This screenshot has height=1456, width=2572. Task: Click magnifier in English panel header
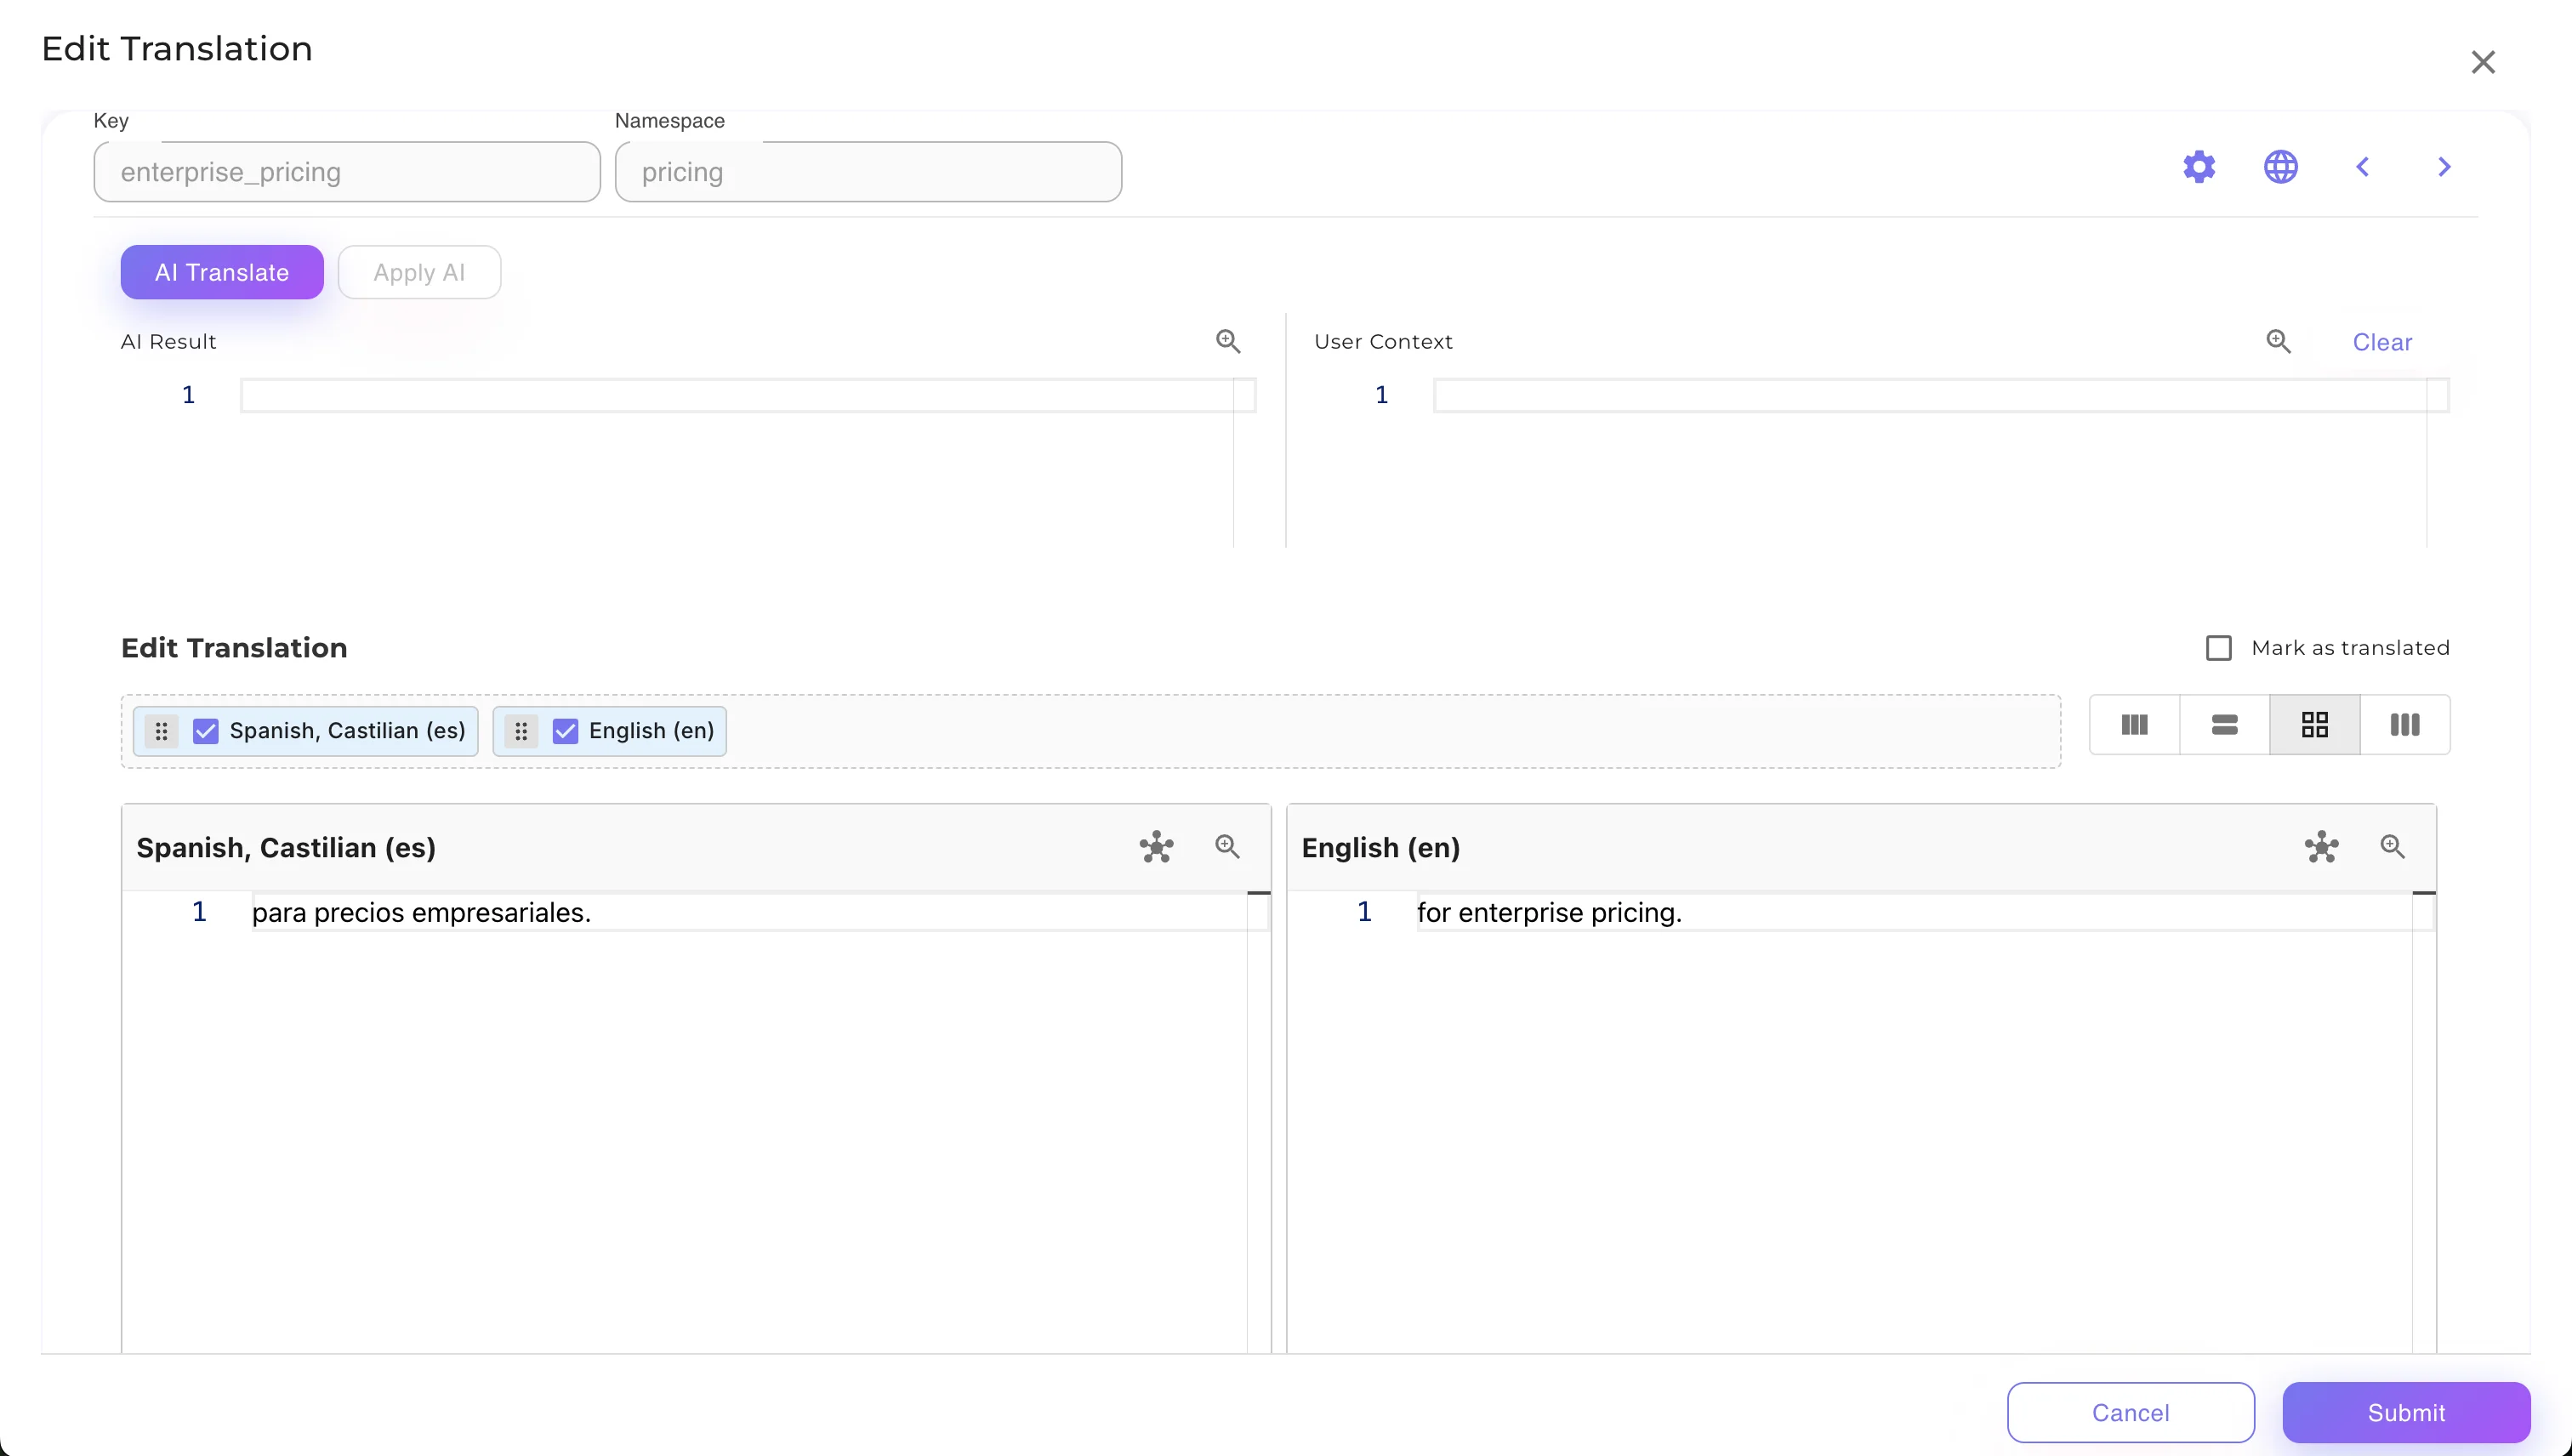pos(2392,847)
